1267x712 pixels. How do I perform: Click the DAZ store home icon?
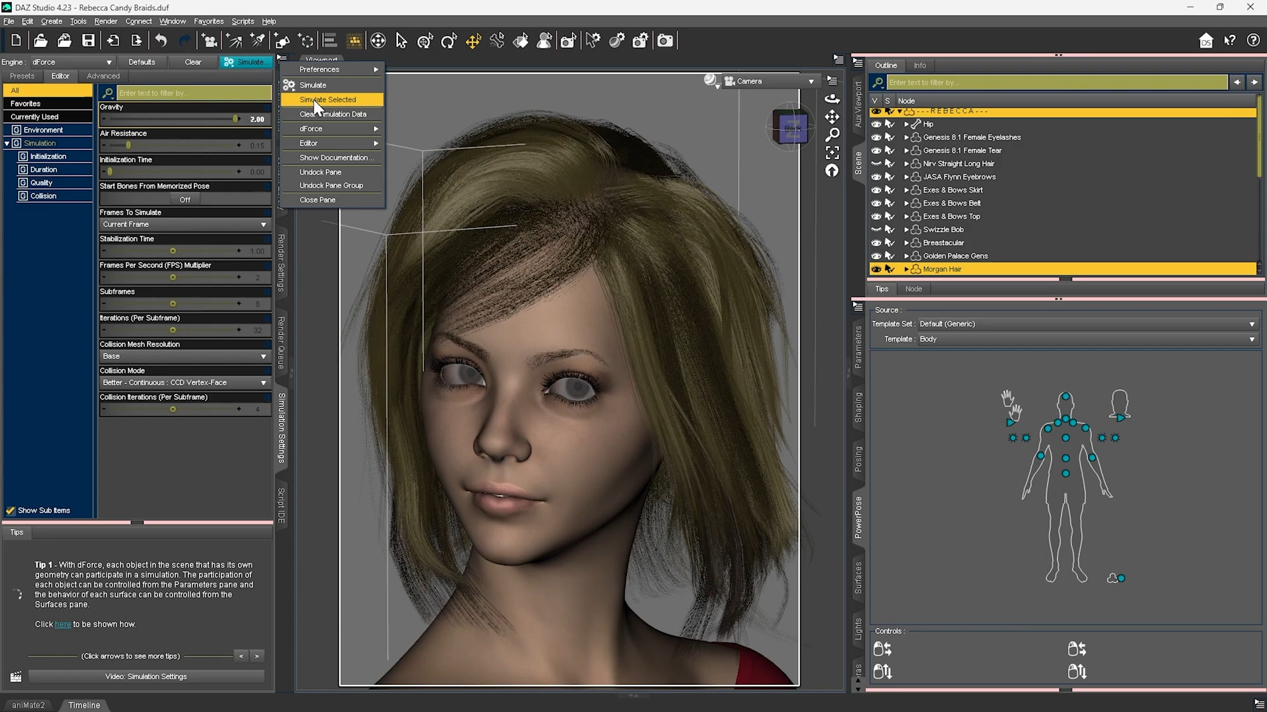coord(1206,41)
